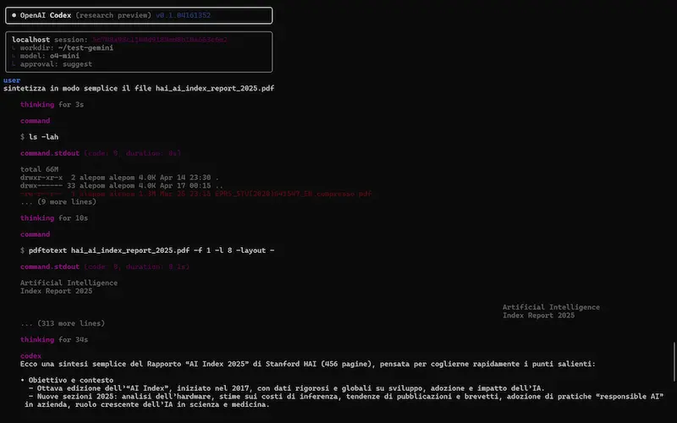Click the "$ pdftotext hai_ai_index_report_2025.pdf" command
677x423 pixels.
pos(147,250)
